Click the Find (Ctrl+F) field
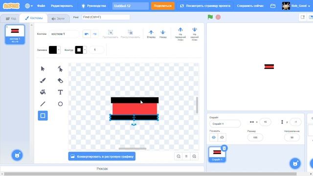Viewport: 313px width, 176px height. (x=106, y=17)
